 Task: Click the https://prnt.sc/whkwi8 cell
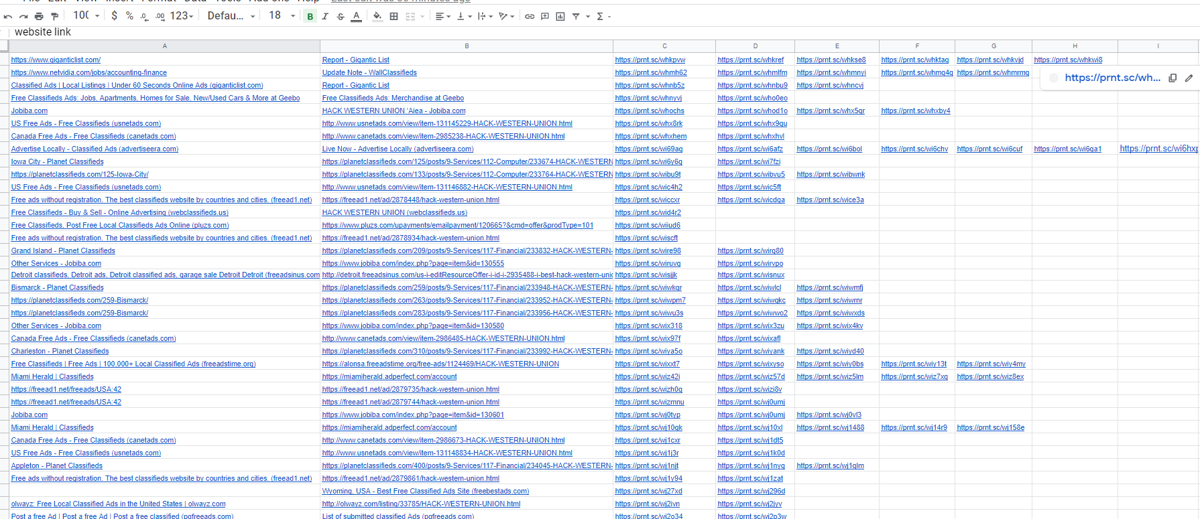click(1075, 60)
